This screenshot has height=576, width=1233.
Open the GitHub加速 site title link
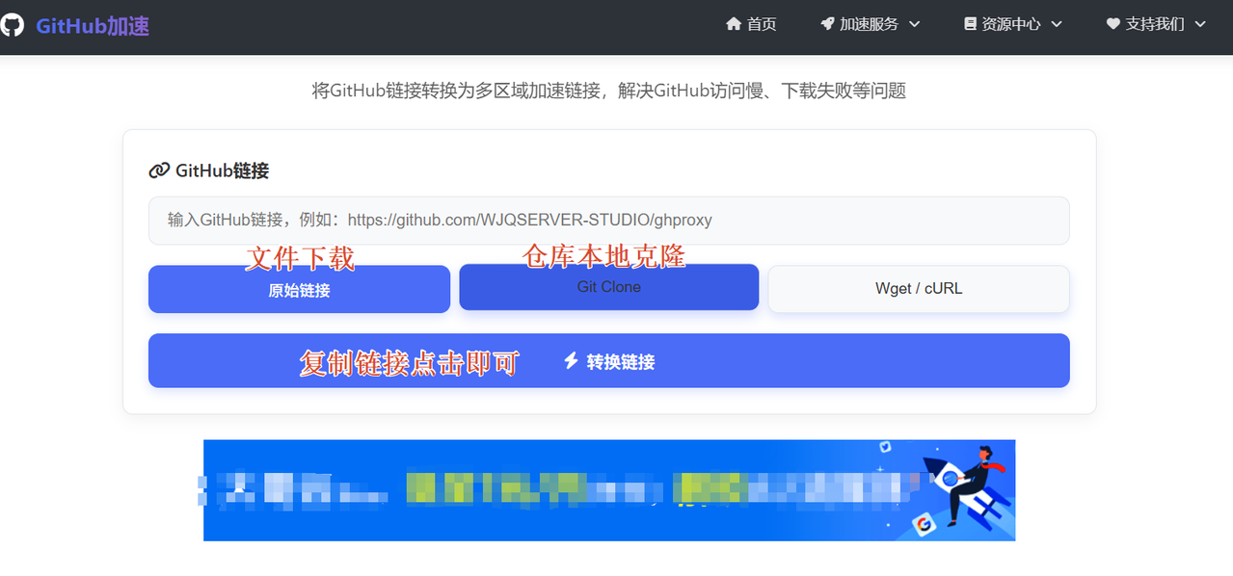[x=93, y=26]
